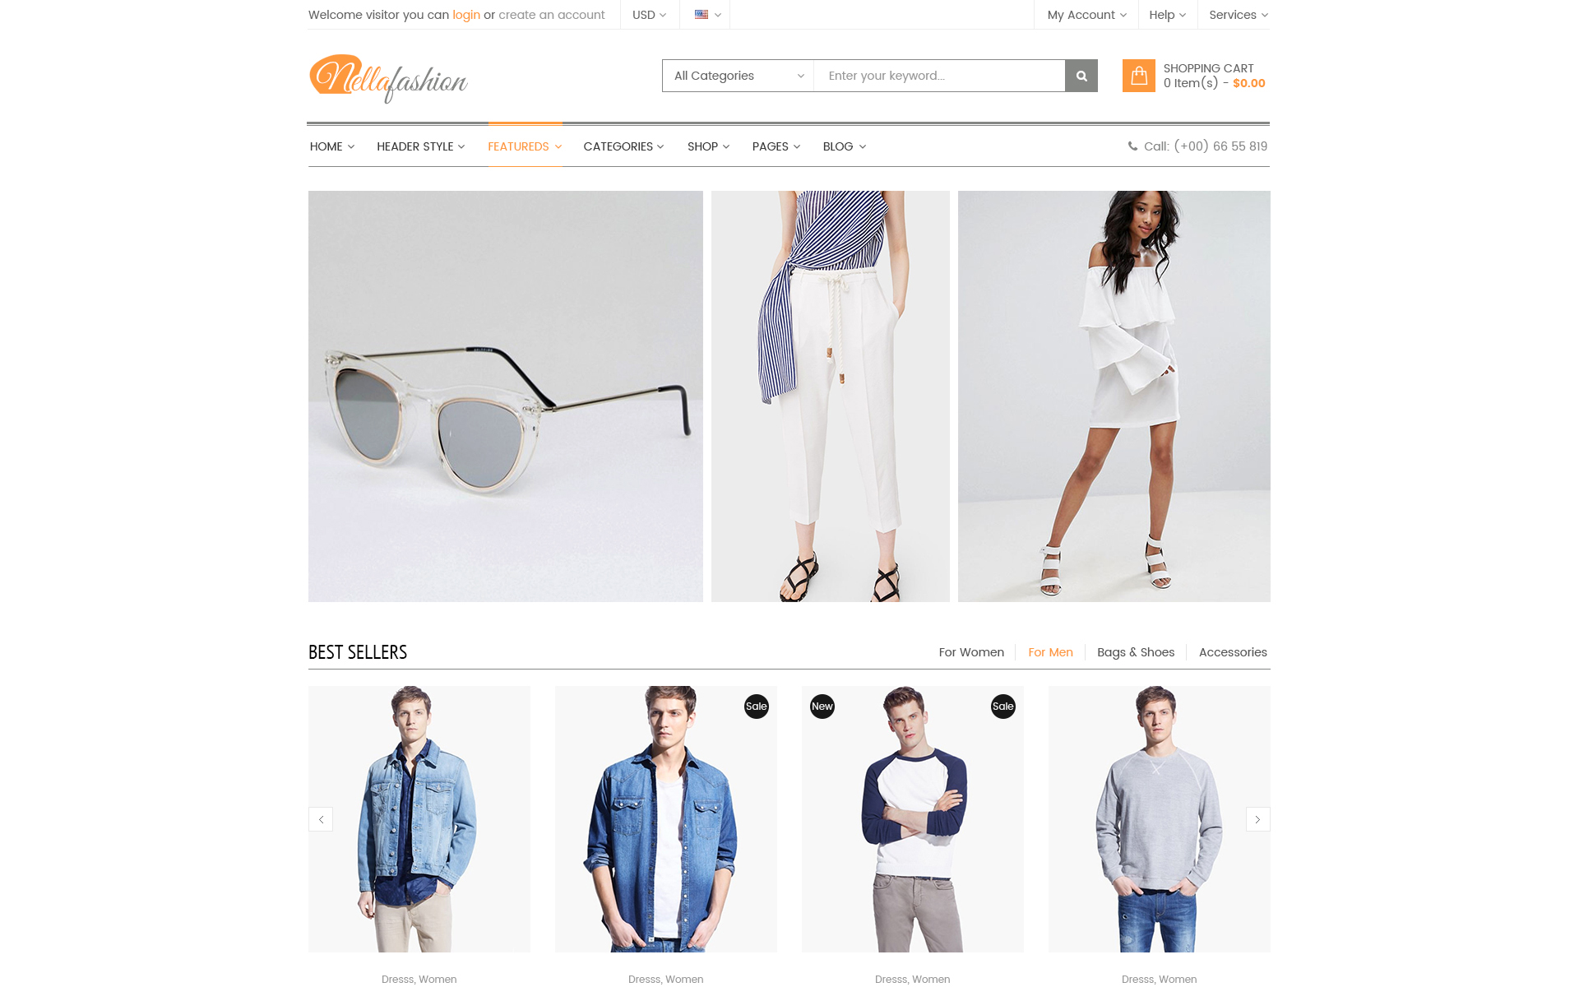Click the Nellafashion logo
1579x987 pixels.
388,79
